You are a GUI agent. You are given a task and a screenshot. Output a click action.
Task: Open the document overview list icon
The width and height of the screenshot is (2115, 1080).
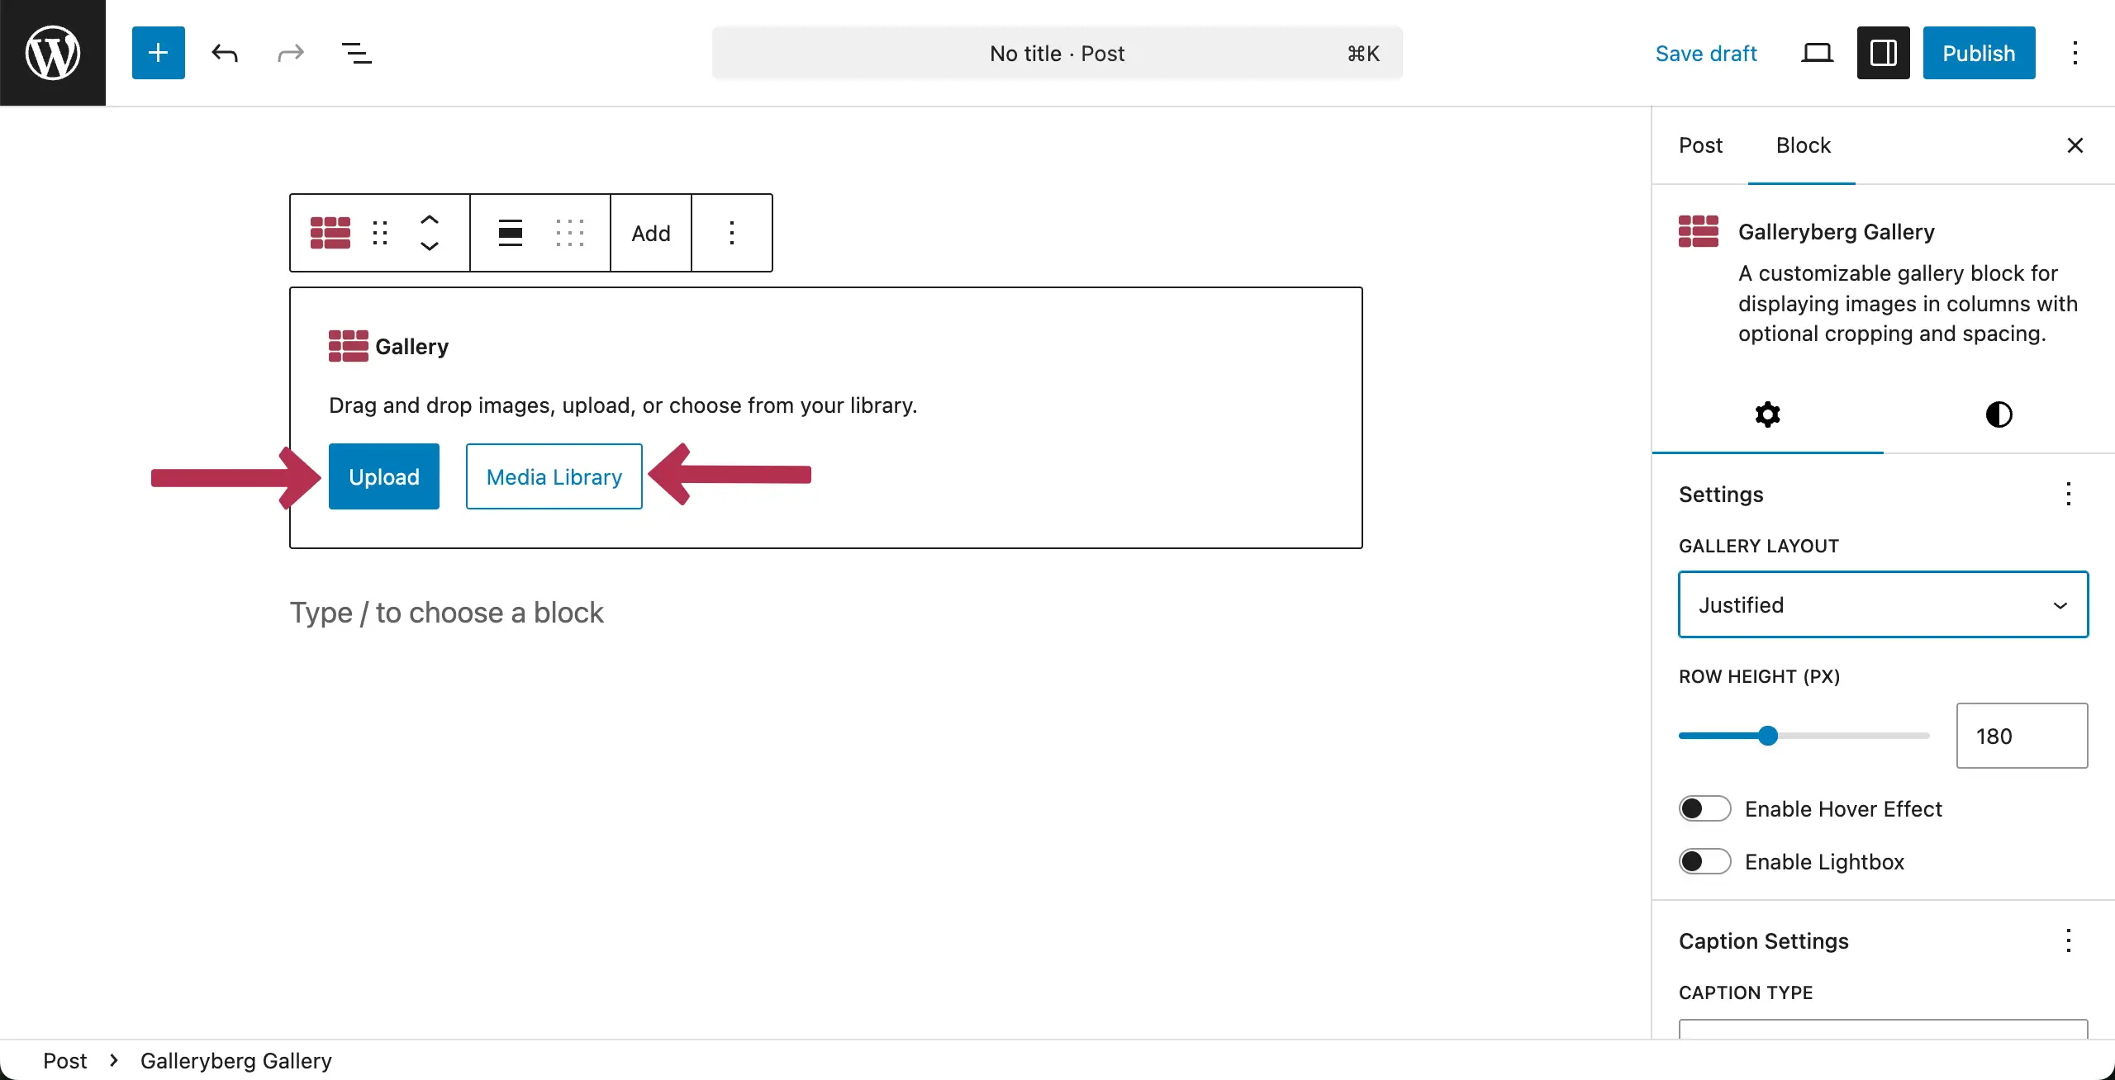coord(356,54)
